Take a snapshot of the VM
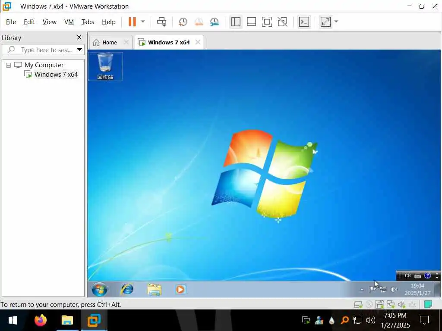The height and width of the screenshot is (331, 442). tap(183, 22)
